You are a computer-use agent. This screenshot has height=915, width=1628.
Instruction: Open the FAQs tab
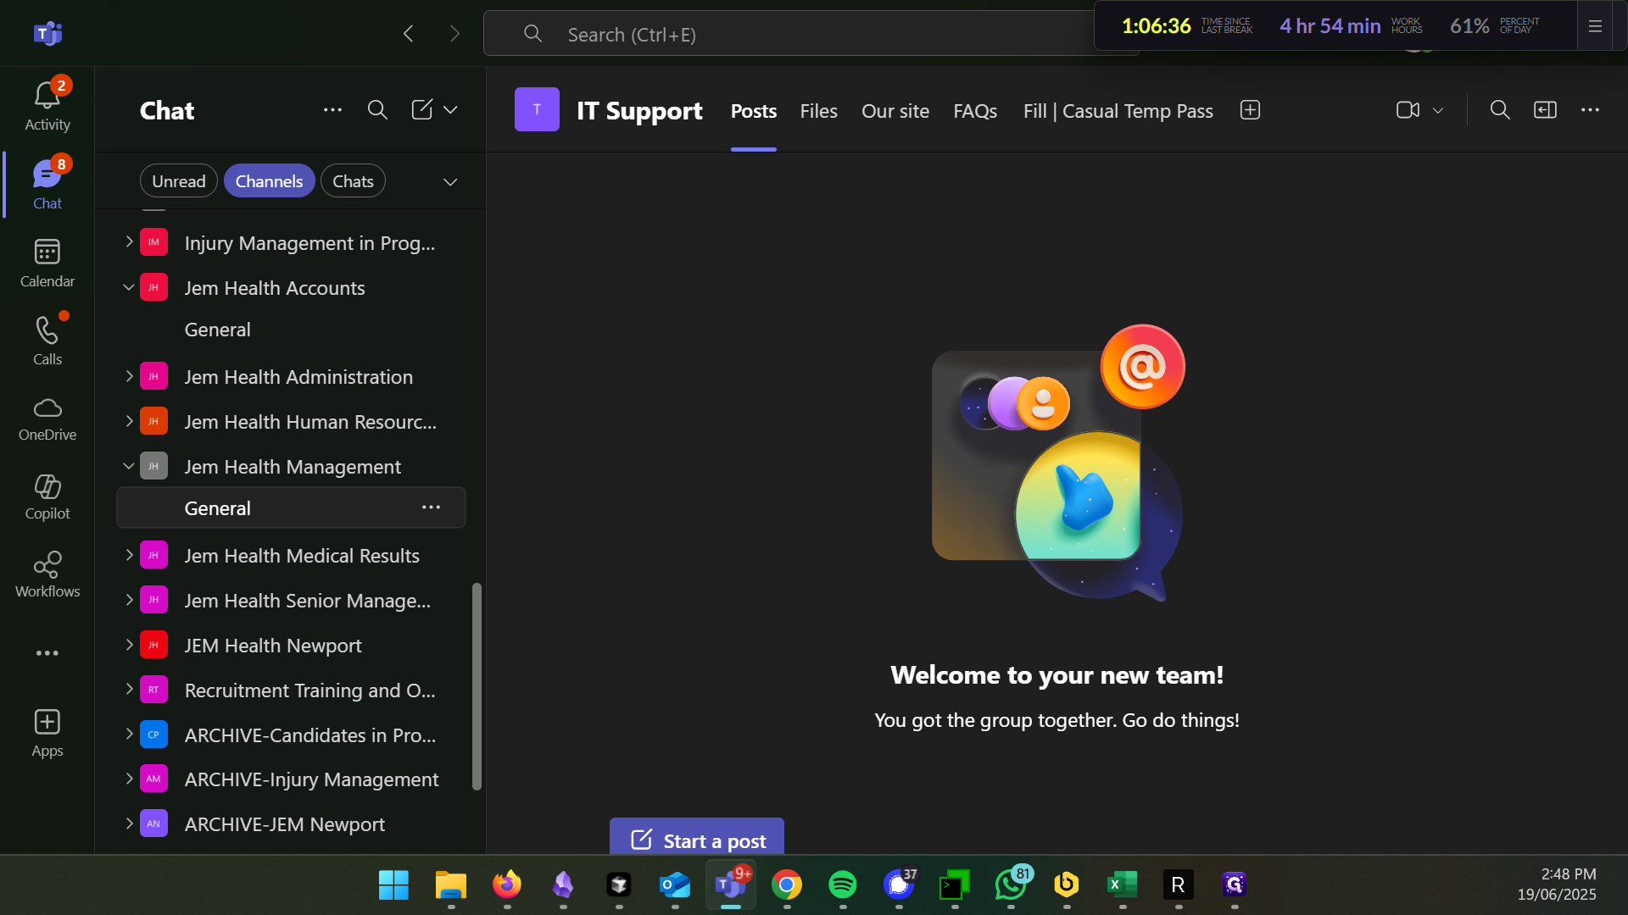tap(975, 111)
